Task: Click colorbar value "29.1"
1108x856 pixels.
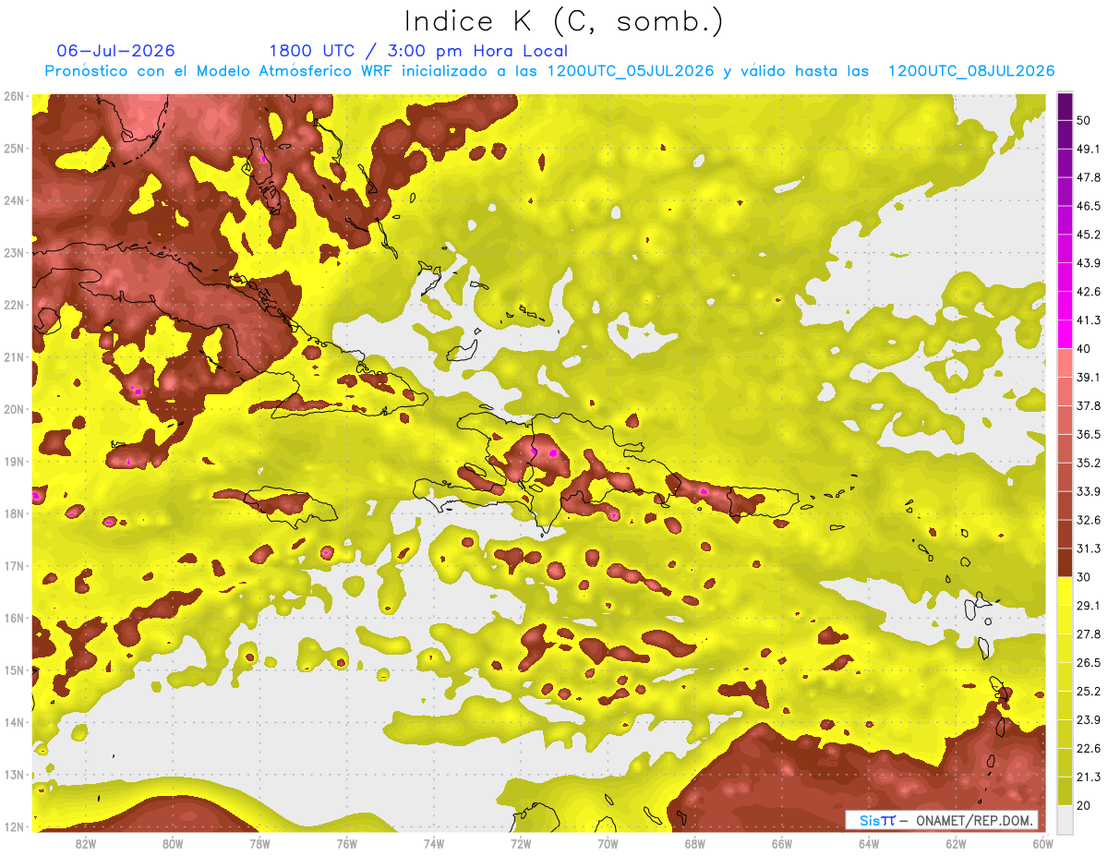Action: (x=1089, y=605)
